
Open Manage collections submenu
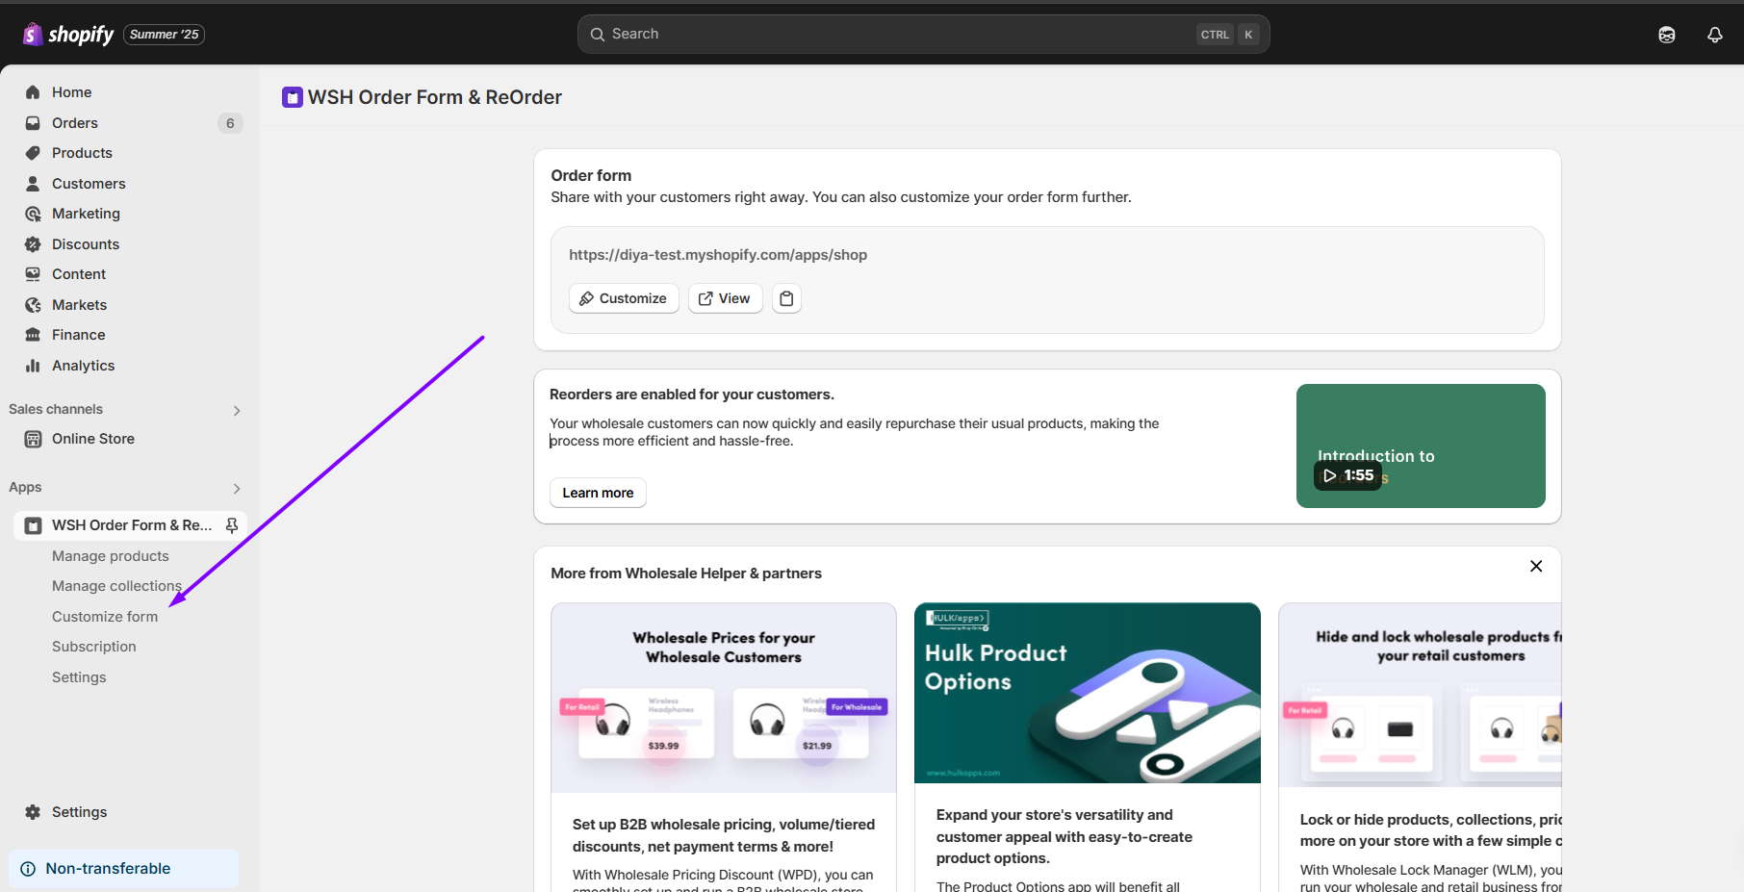coord(116,586)
